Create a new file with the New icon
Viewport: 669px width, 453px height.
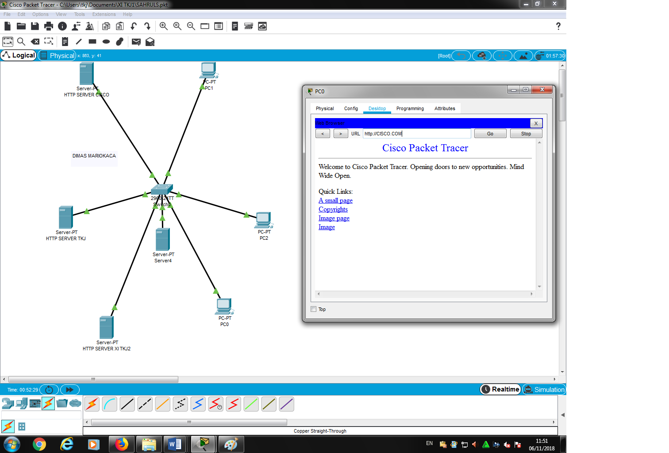pyautogui.click(x=8, y=26)
